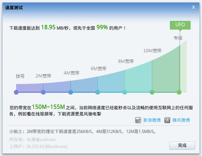Select the 8M宽带 timeline dot
Image resolution: width=202 pixels, height=156 pixels.
click(125, 92)
